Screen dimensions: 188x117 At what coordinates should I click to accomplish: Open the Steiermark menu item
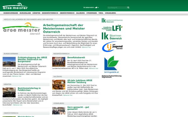pyautogui.click(x=91, y=13)
